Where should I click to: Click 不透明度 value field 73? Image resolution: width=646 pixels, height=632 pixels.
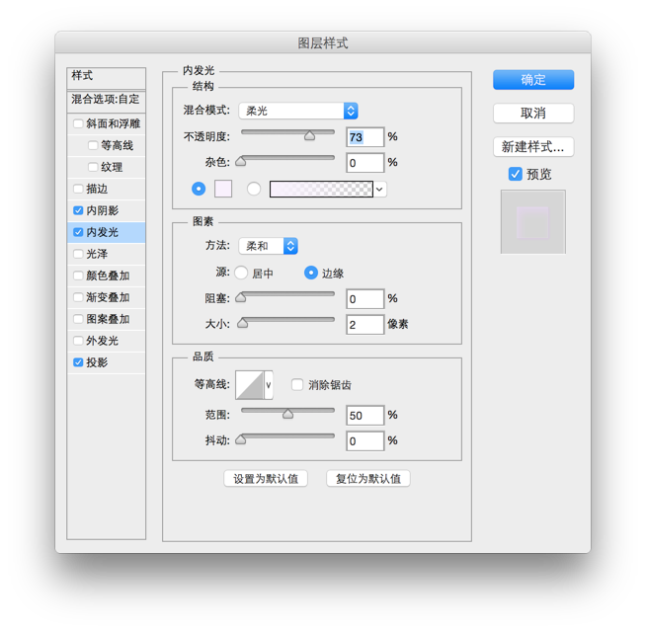[x=365, y=137]
